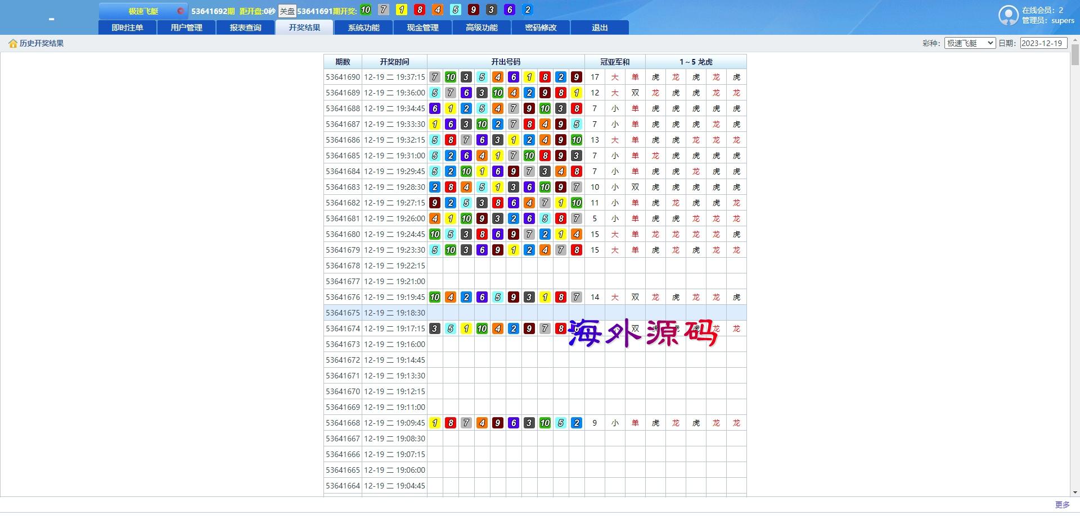Image resolution: width=1080 pixels, height=516 pixels.
Task: Click draw time 12-19 二 19:09:45
Action: click(x=394, y=423)
